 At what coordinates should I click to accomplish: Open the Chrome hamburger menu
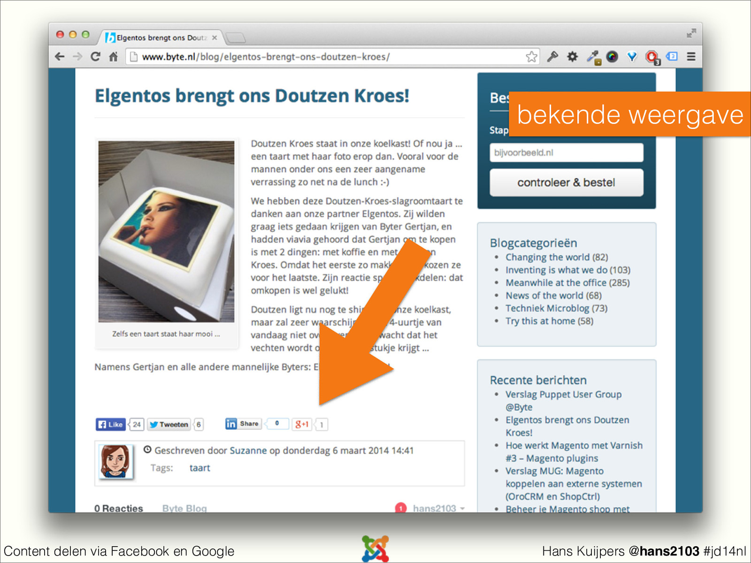[691, 57]
